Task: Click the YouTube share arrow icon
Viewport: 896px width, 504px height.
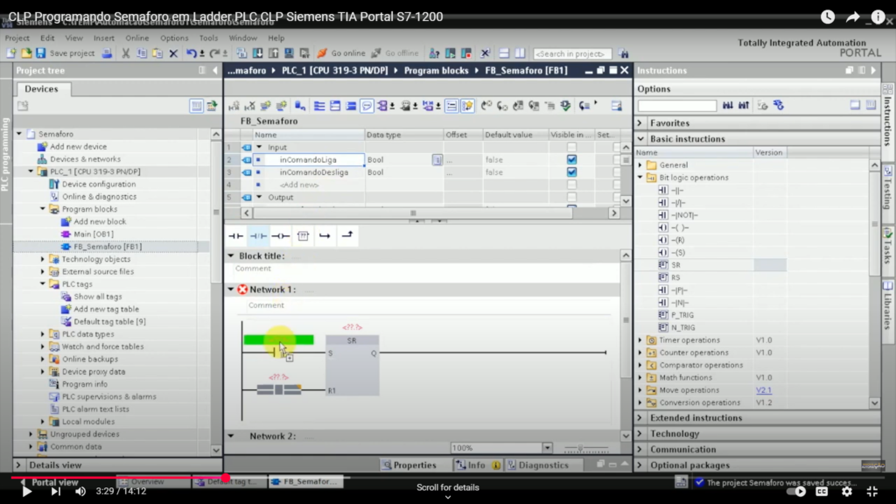Action: [852, 17]
